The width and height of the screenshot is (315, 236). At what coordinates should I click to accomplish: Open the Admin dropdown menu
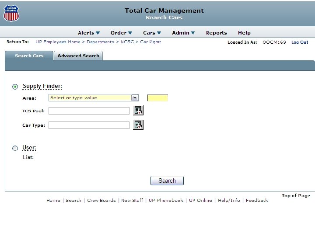point(183,33)
